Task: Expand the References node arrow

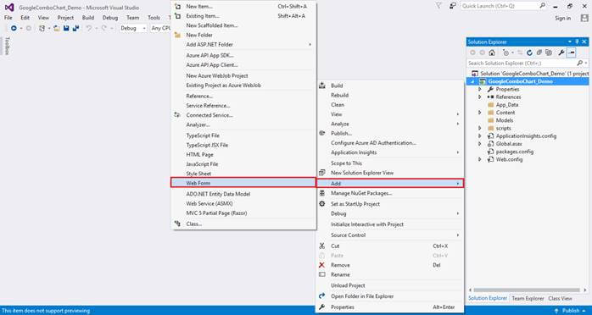Action: tap(480, 97)
